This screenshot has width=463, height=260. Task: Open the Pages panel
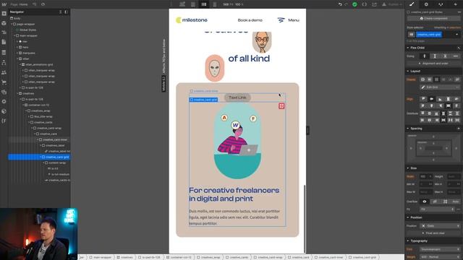coord(4,42)
